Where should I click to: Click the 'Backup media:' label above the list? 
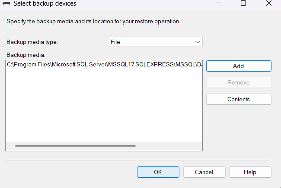tap(26, 55)
